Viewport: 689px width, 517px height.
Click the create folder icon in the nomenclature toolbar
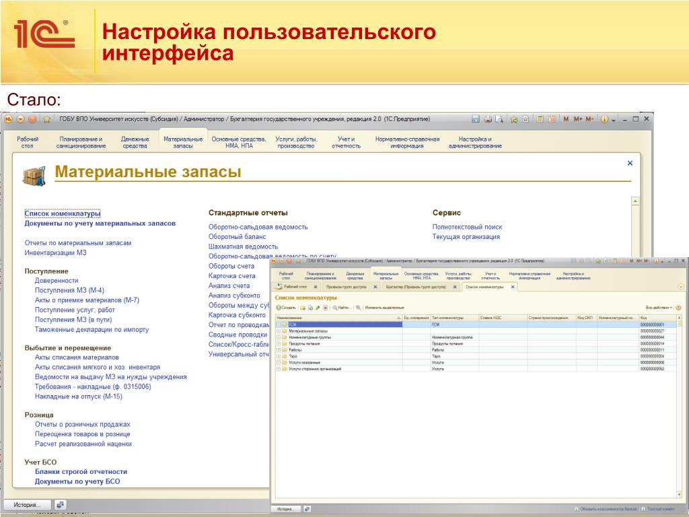pos(303,308)
